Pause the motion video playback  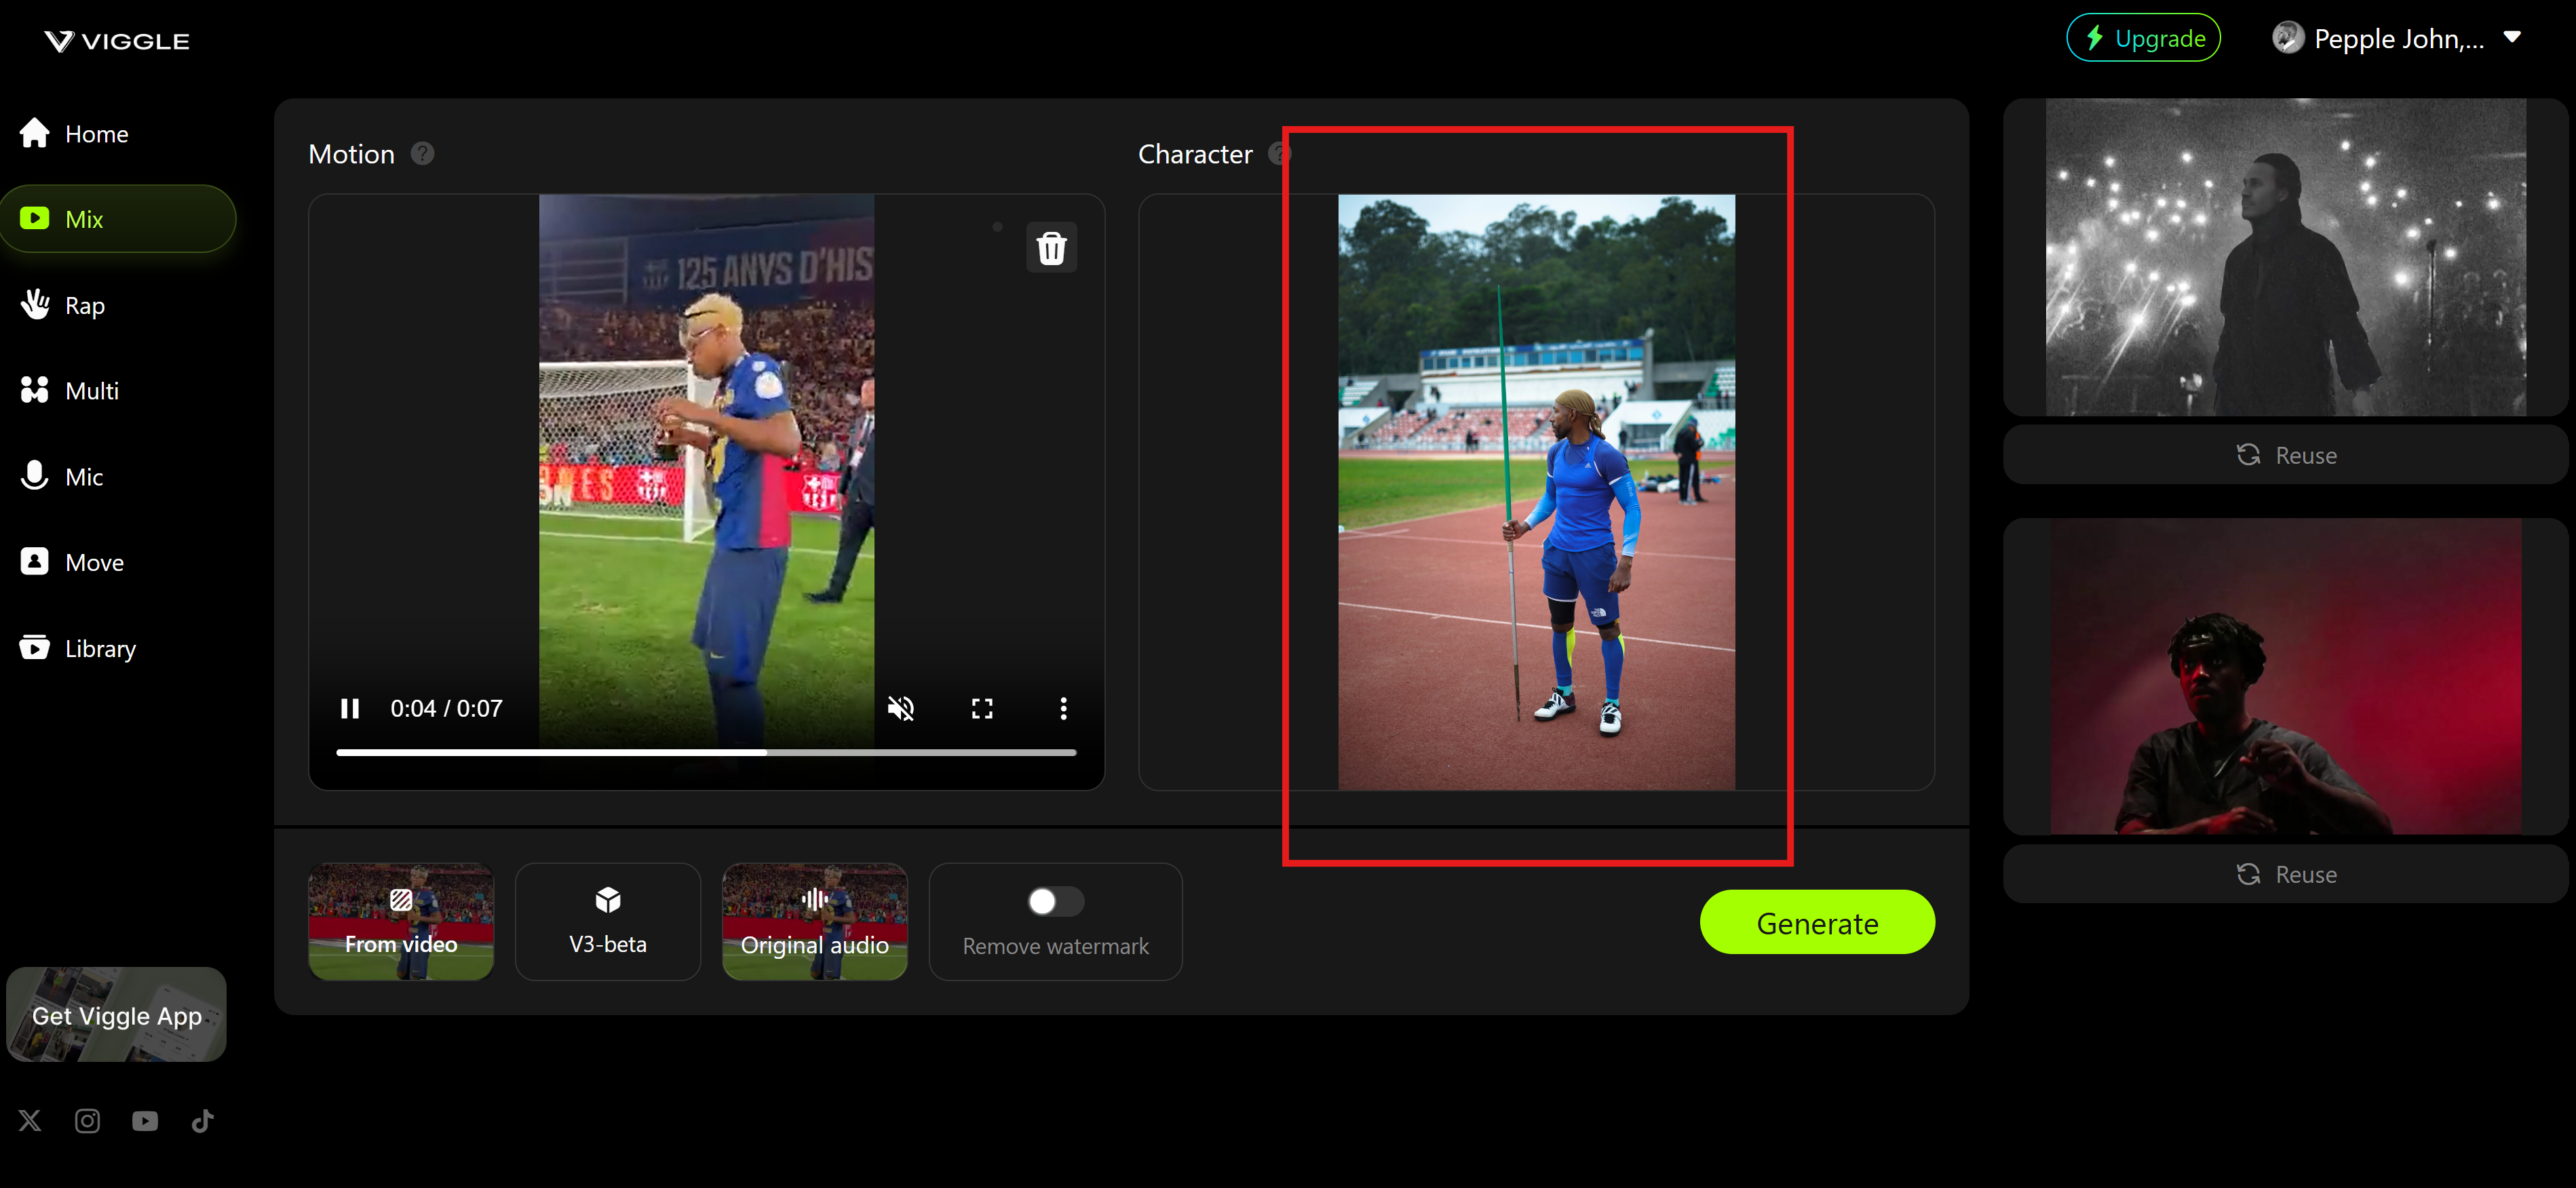(x=349, y=707)
